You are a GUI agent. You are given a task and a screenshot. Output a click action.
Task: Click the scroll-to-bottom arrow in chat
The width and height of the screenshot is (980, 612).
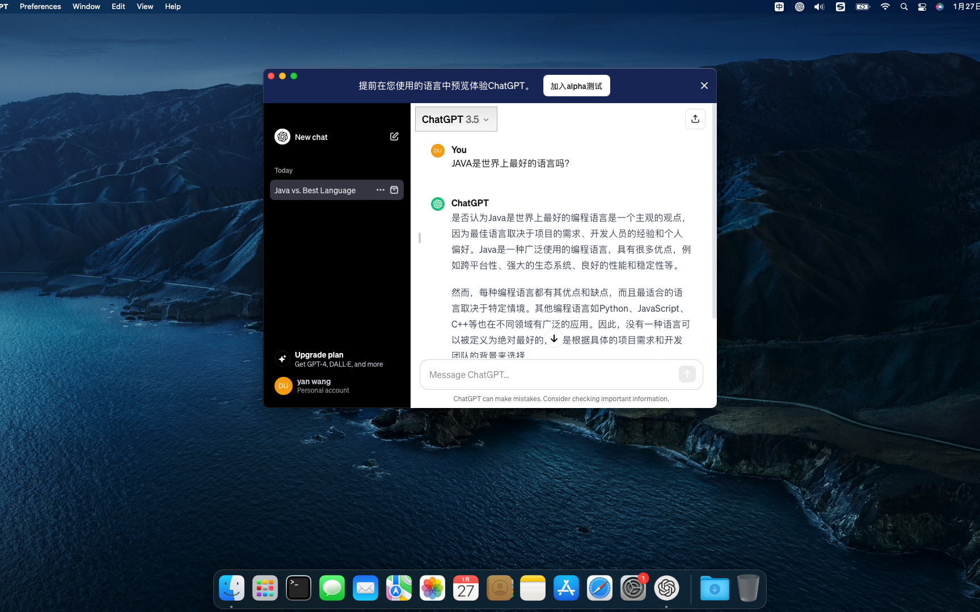pos(554,339)
